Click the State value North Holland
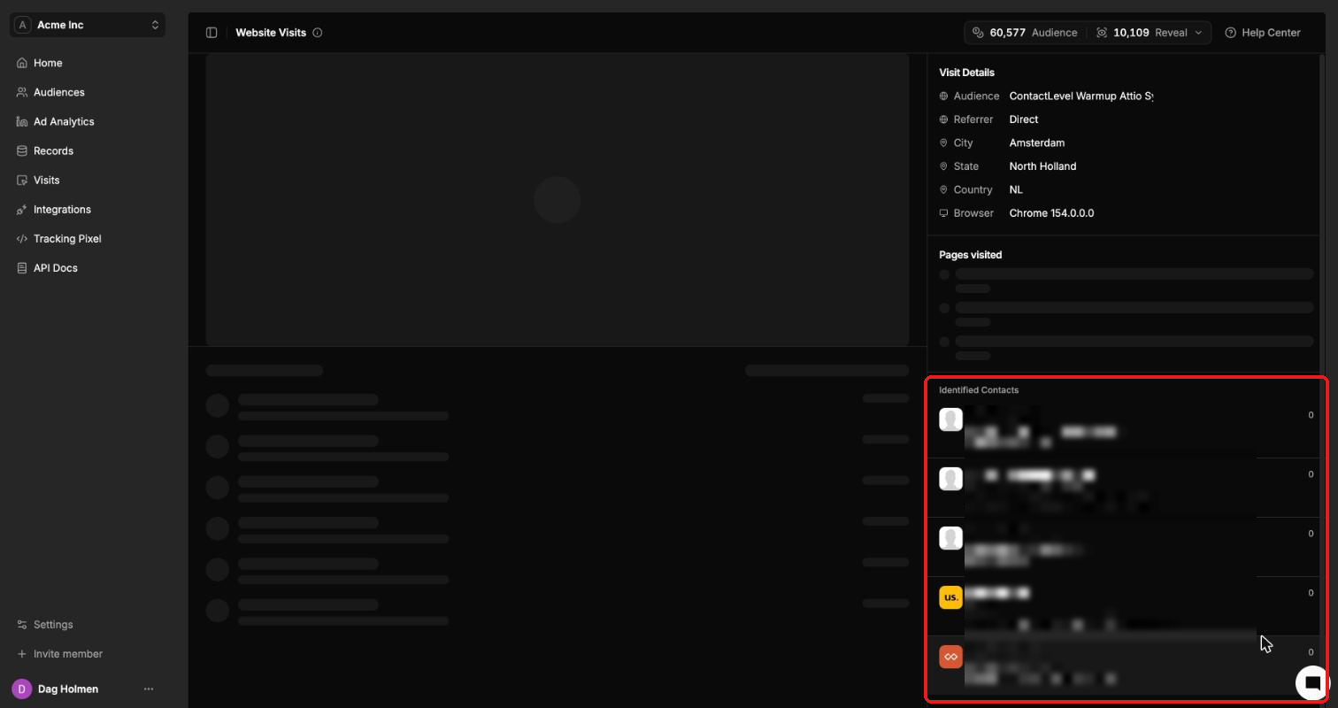The width and height of the screenshot is (1338, 708). pos(1043,166)
